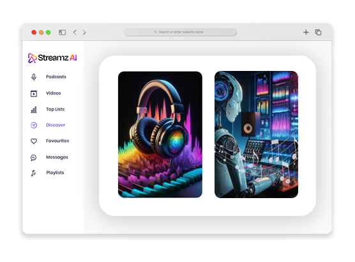This screenshot has width=355, height=262.
Task: Select the highlighted Discover label
Action: 56,125
